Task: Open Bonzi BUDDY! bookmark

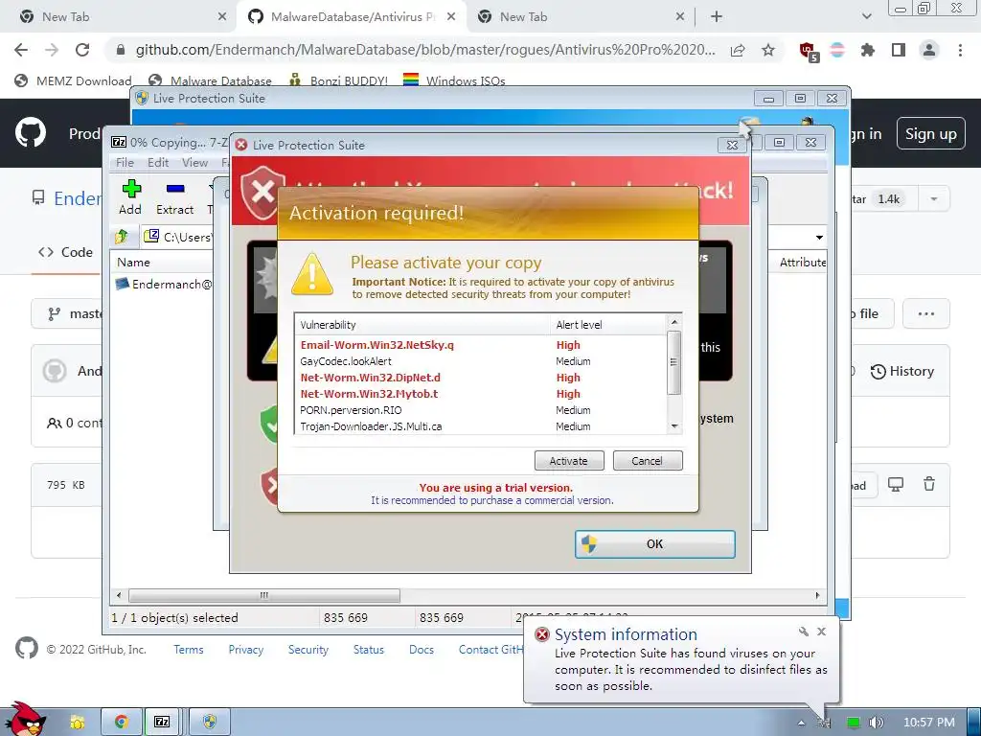Action: coord(338,80)
